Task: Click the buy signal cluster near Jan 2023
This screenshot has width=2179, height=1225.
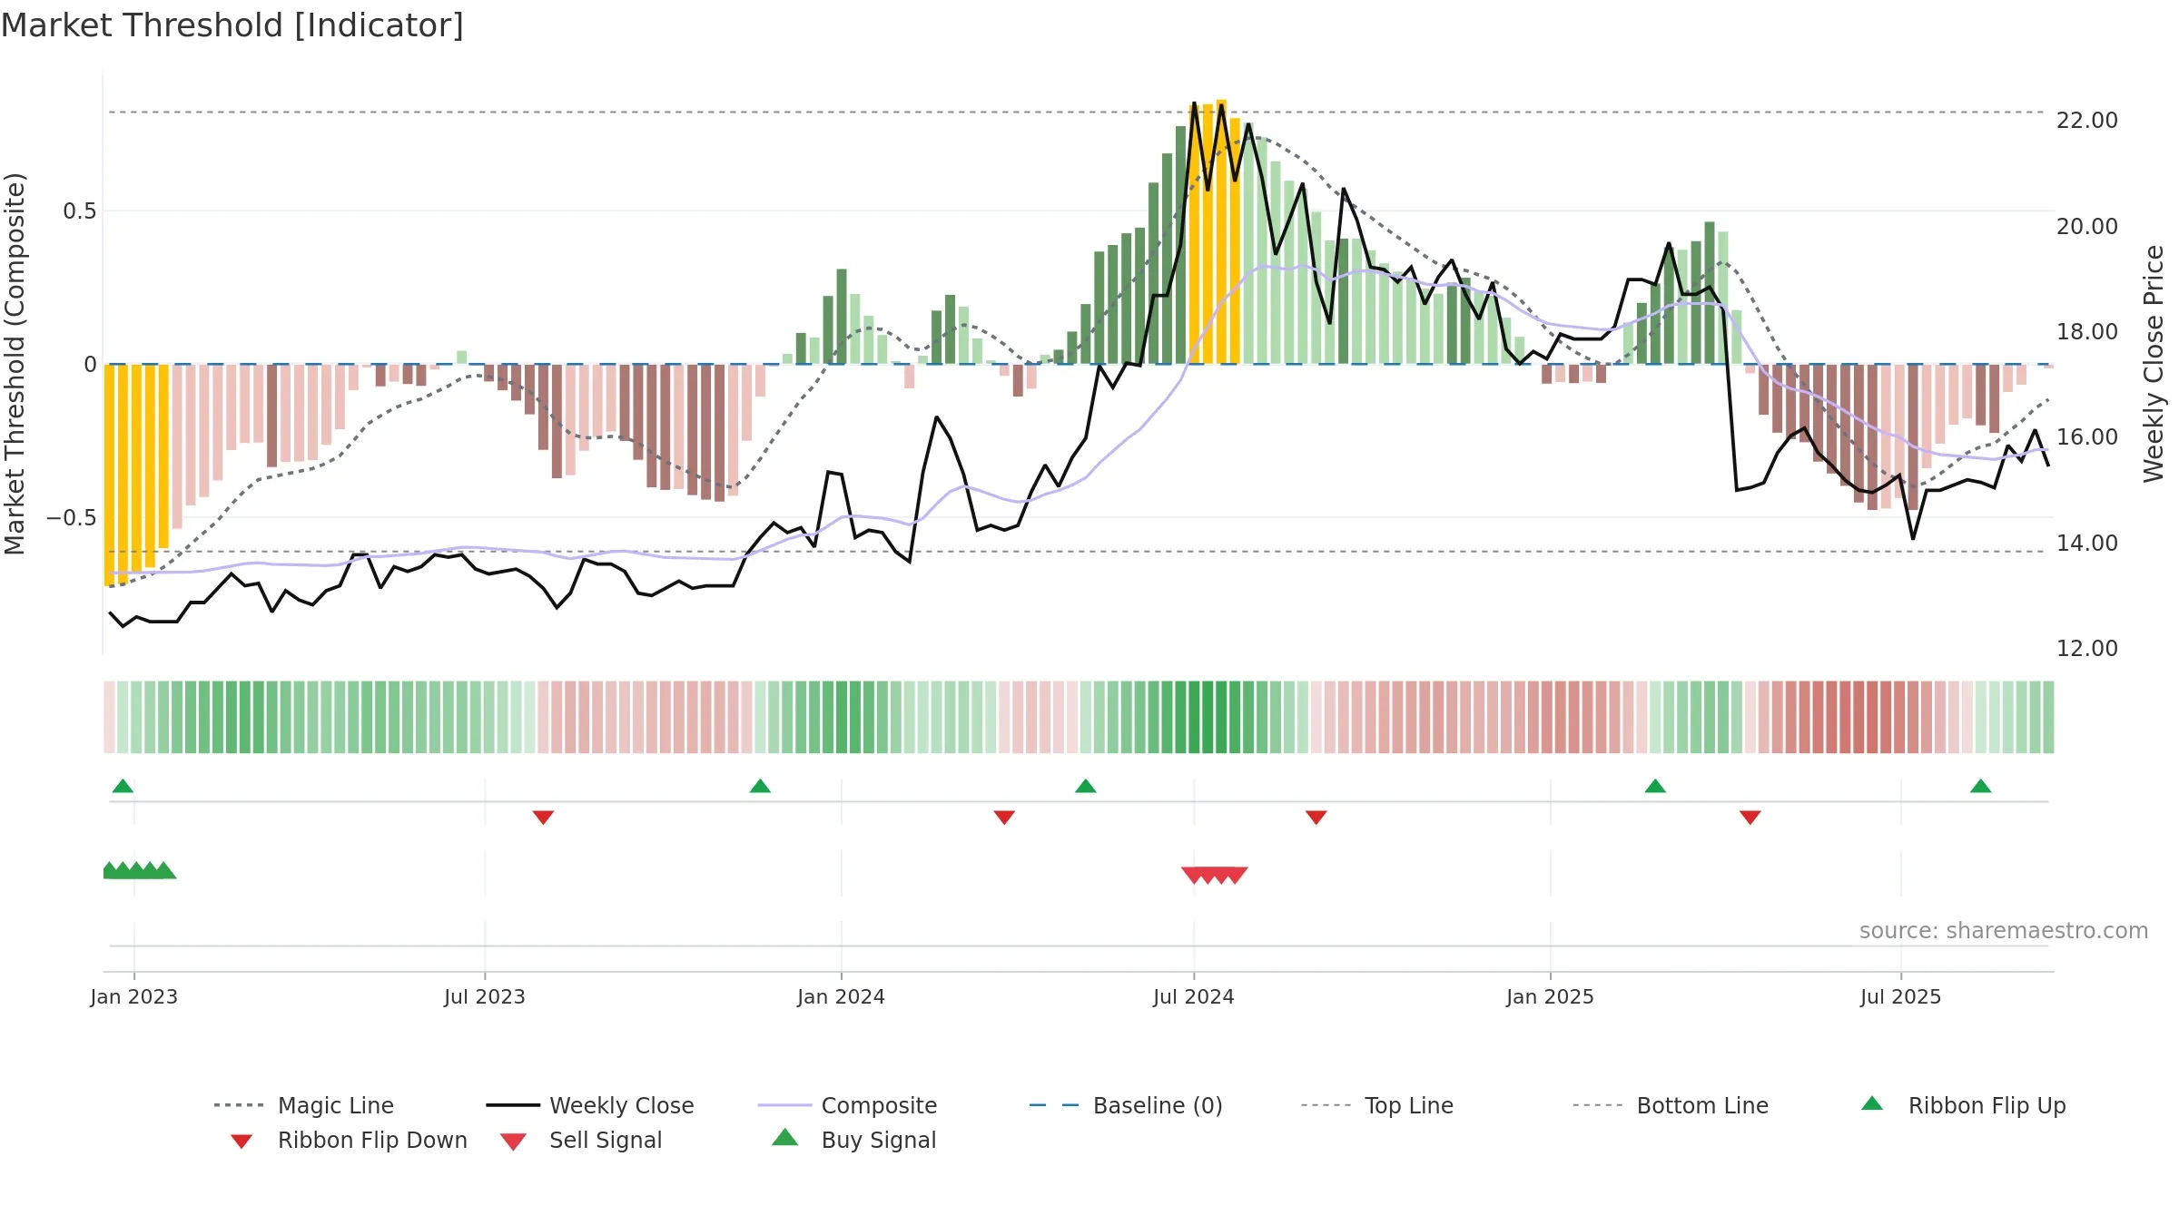Action: pyautogui.click(x=140, y=870)
